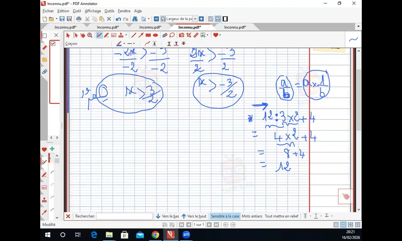Viewport: 402px width, 241px height.
Task: Toggle Mots entiers search option
Action: [x=252, y=216]
